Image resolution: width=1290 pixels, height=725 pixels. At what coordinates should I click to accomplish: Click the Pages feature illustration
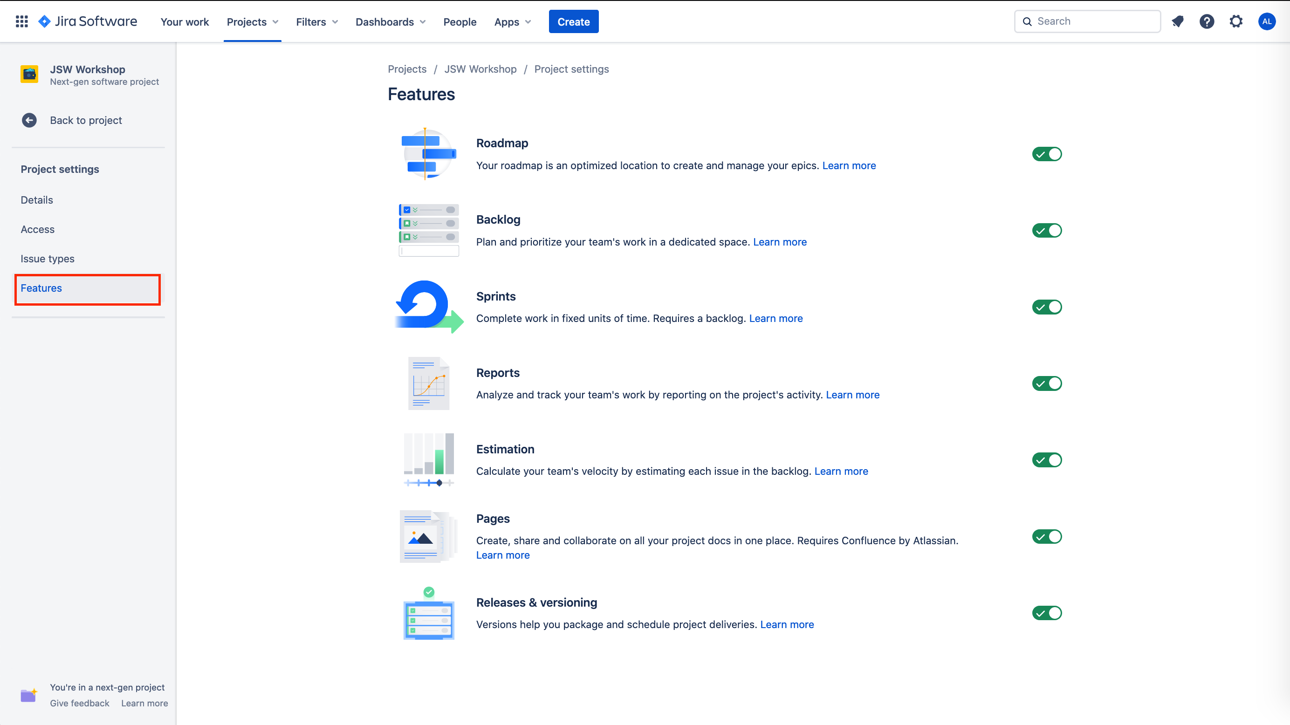pyautogui.click(x=429, y=537)
